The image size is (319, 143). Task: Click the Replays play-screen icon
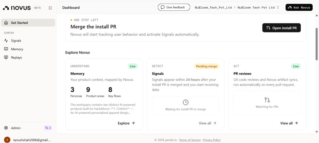tap(6, 57)
